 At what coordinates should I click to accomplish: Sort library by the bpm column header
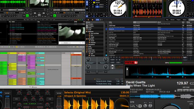(183, 22)
